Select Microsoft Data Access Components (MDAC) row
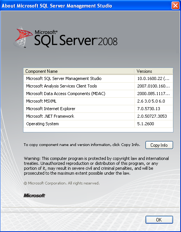This screenshot has height=232, width=181. click(x=98, y=94)
